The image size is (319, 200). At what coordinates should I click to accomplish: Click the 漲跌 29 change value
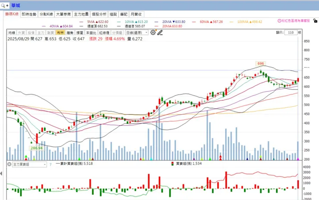point(96,39)
